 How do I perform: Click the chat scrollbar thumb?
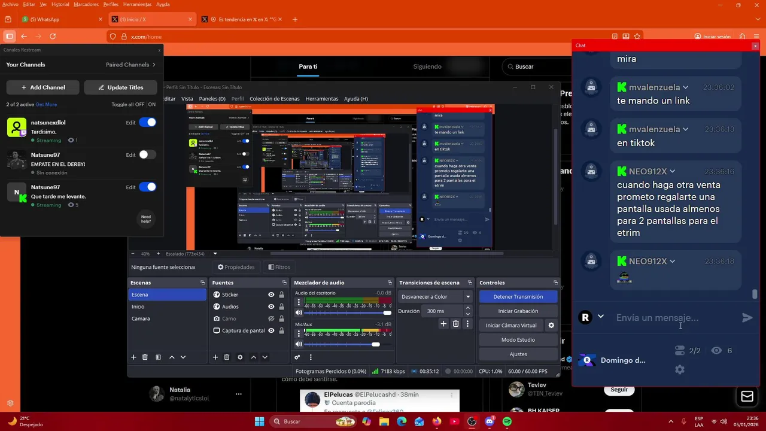coord(755,294)
